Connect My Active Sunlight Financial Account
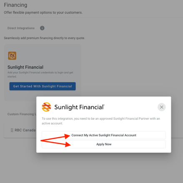Screen dimensions: 183x183 click(104, 135)
